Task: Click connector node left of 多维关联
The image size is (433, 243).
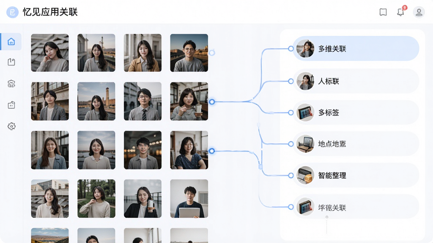Action: pyautogui.click(x=291, y=49)
